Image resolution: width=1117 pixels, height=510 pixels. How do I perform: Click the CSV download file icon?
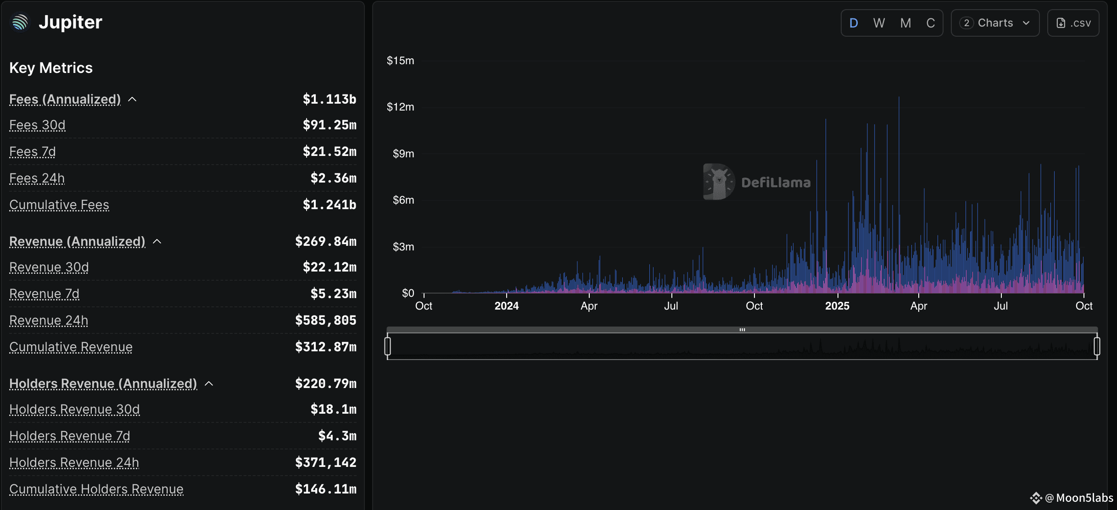click(x=1061, y=23)
